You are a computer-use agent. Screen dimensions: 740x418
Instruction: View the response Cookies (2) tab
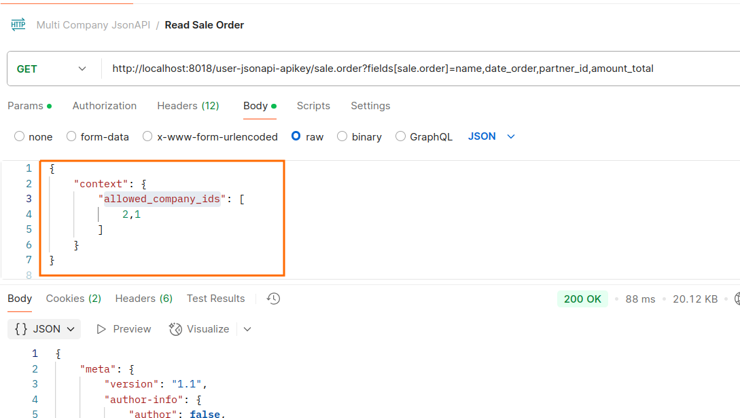tap(73, 299)
